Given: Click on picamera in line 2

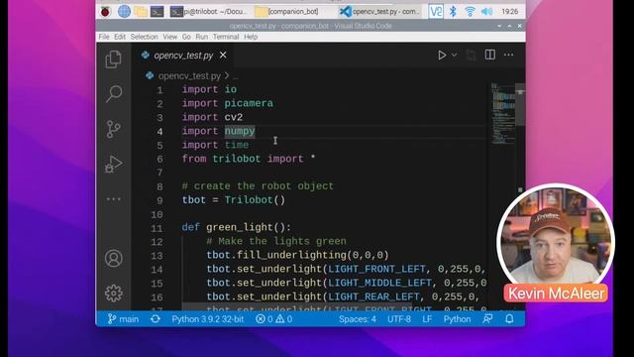Looking at the screenshot, I should pyautogui.click(x=249, y=103).
